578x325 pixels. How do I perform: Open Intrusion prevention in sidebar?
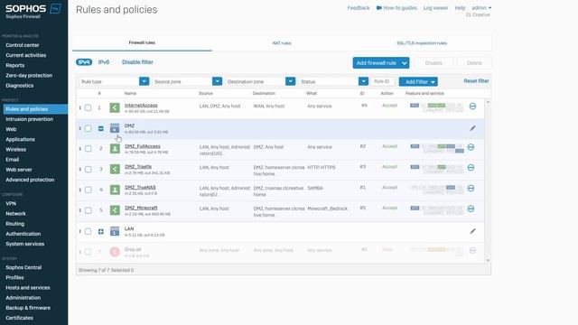29,119
